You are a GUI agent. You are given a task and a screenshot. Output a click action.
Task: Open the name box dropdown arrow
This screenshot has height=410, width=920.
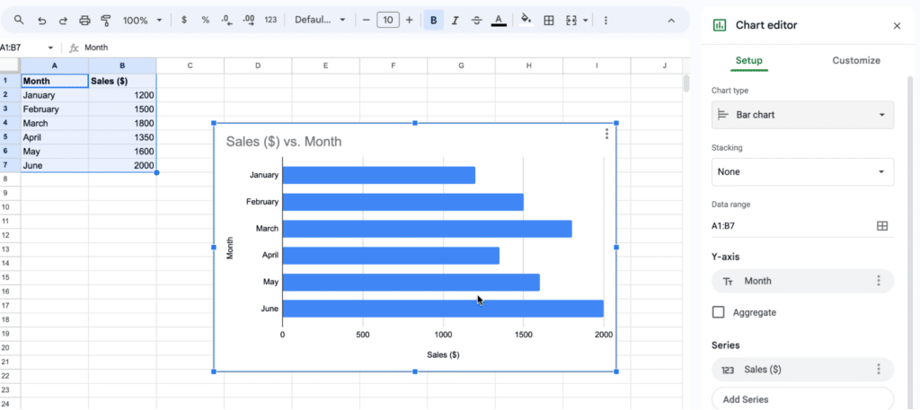(x=50, y=48)
